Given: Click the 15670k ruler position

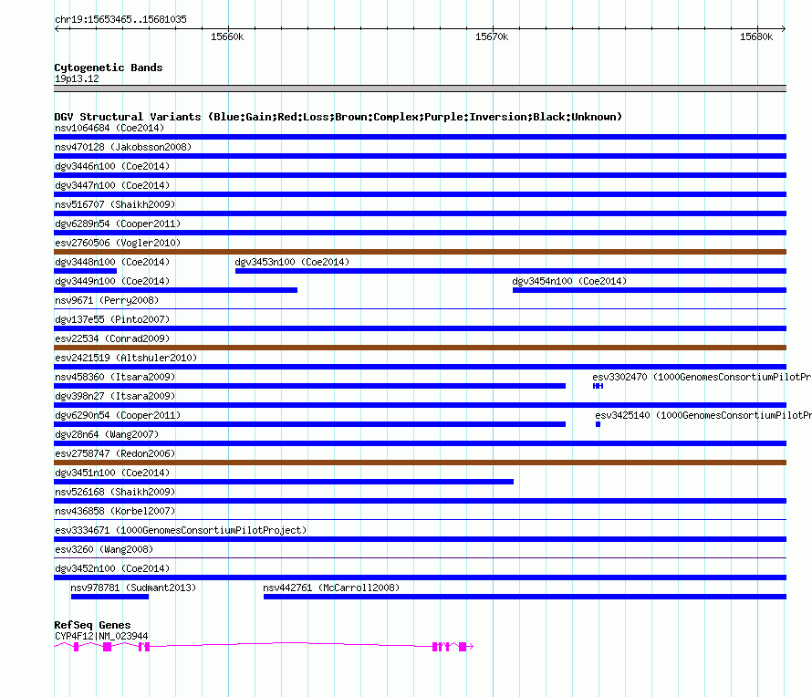Looking at the screenshot, I should [x=492, y=36].
